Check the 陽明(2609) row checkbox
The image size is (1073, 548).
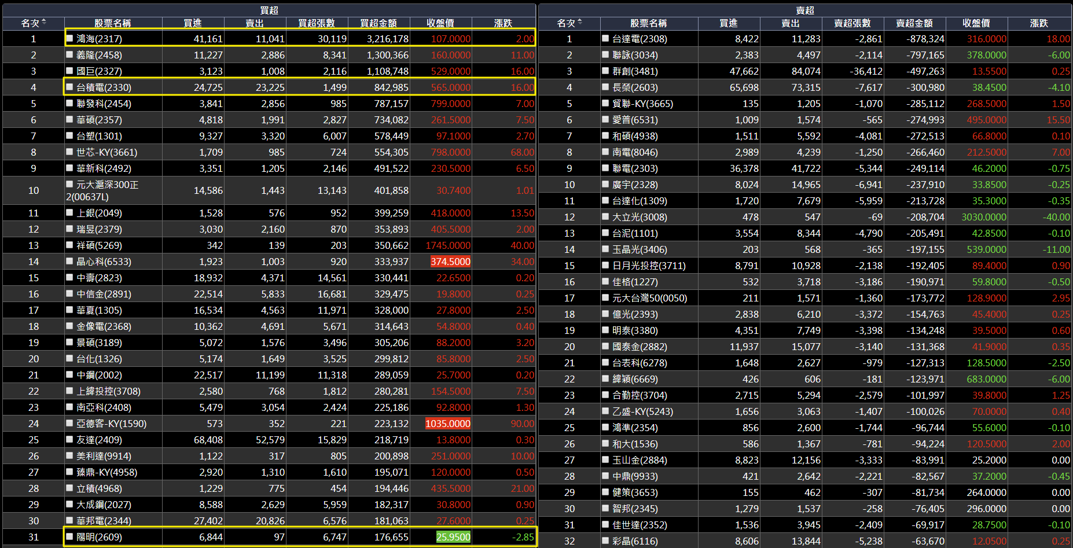pyautogui.click(x=69, y=536)
